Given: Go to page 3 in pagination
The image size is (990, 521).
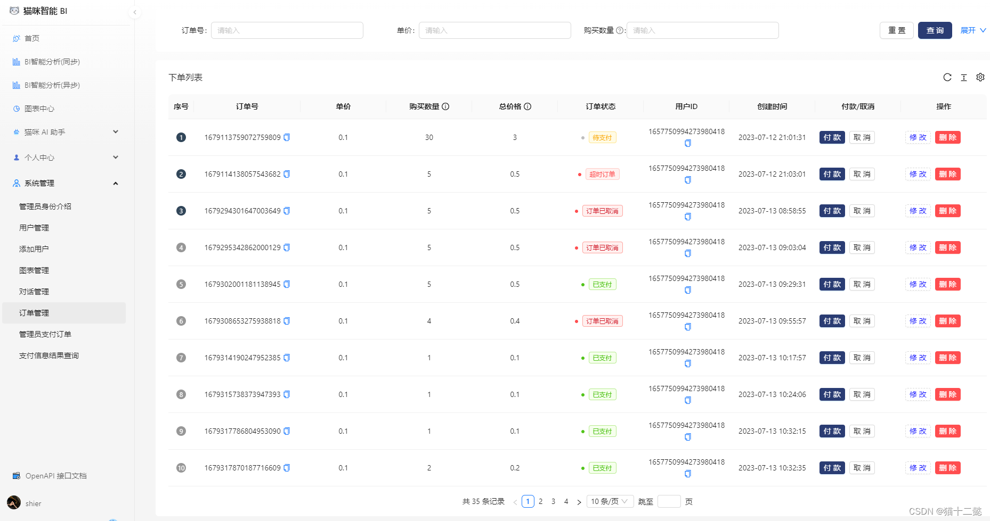Looking at the screenshot, I should [x=553, y=501].
